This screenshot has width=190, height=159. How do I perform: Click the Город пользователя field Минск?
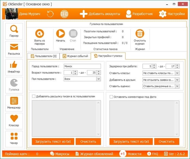(82, 66)
